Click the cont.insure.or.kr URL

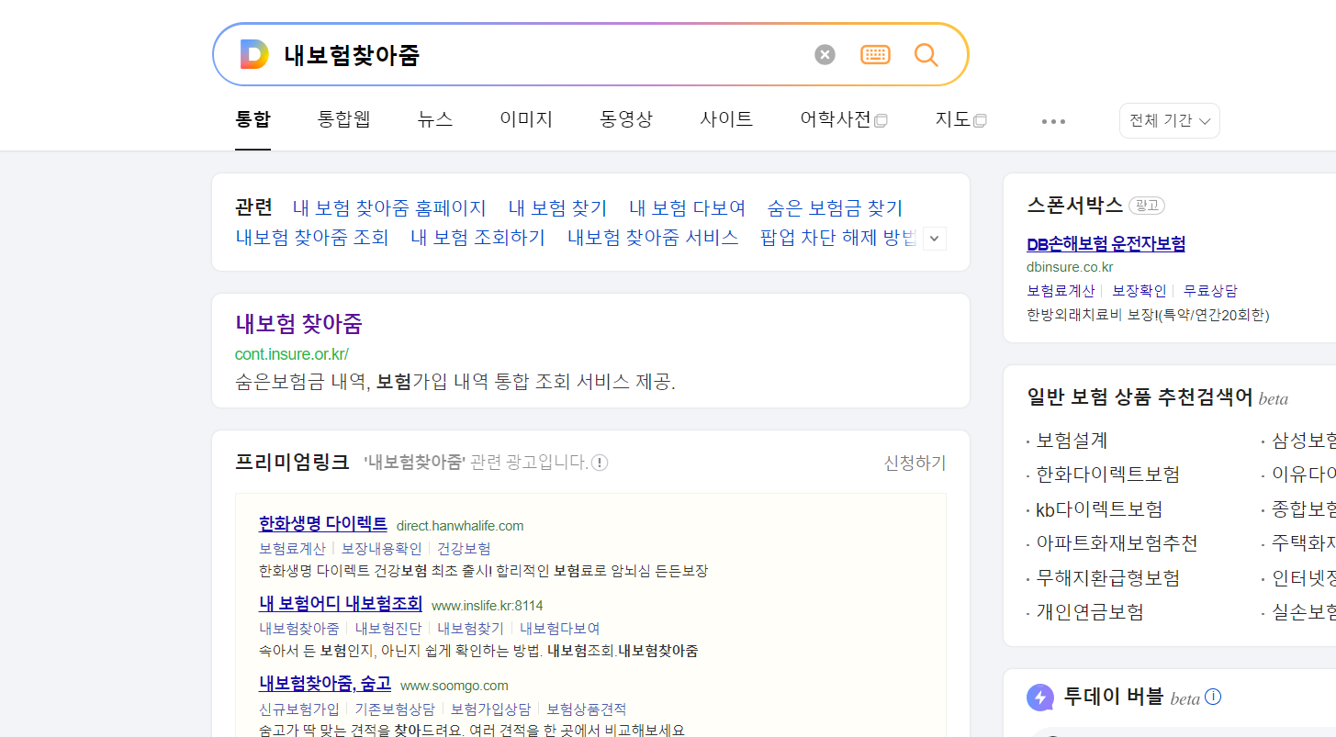pyautogui.click(x=292, y=354)
